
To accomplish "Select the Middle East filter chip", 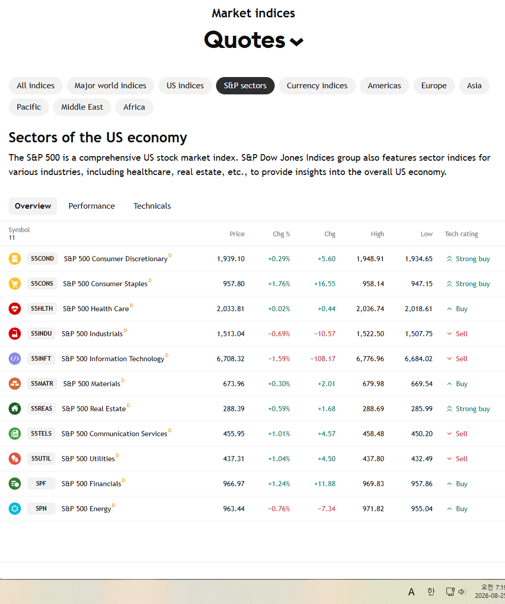I will click(x=82, y=107).
